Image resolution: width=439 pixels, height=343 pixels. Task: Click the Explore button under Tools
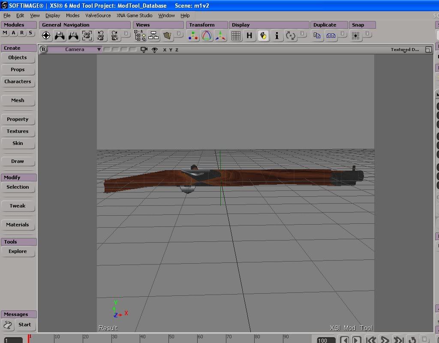pyautogui.click(x=18, y=251)
